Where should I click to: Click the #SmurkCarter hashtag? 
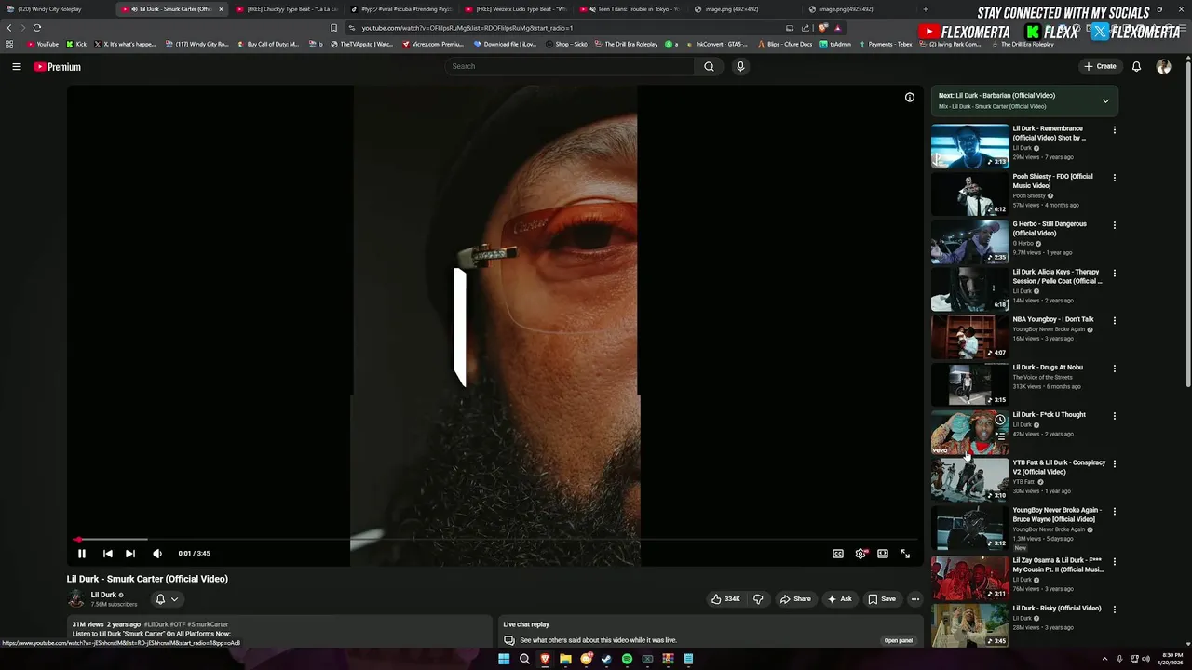coord(208,624)
